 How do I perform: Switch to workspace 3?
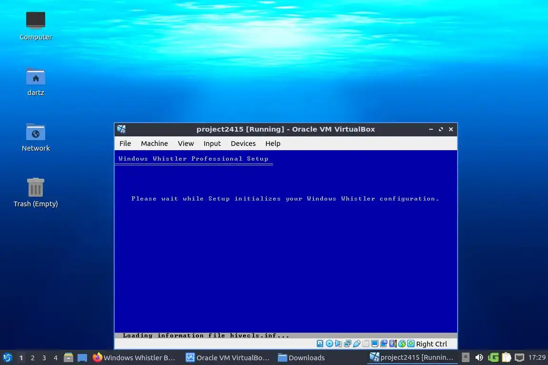tap(44, 358)
